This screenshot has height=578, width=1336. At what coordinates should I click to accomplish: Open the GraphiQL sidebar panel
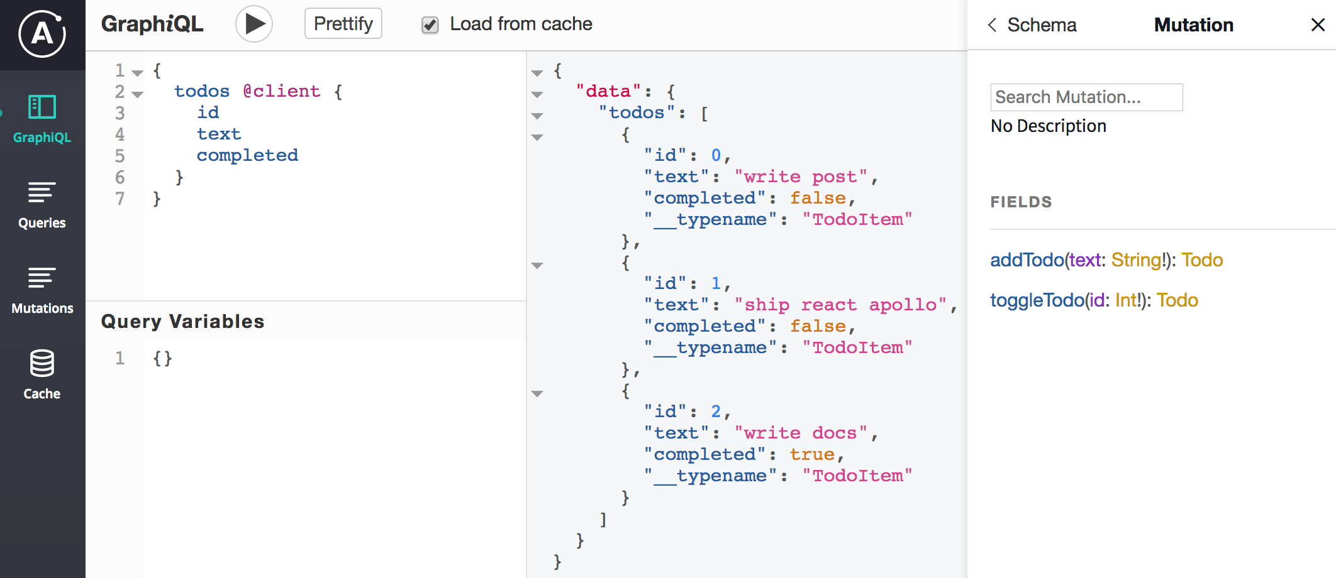pyautogui.click(x=42, y=119)
